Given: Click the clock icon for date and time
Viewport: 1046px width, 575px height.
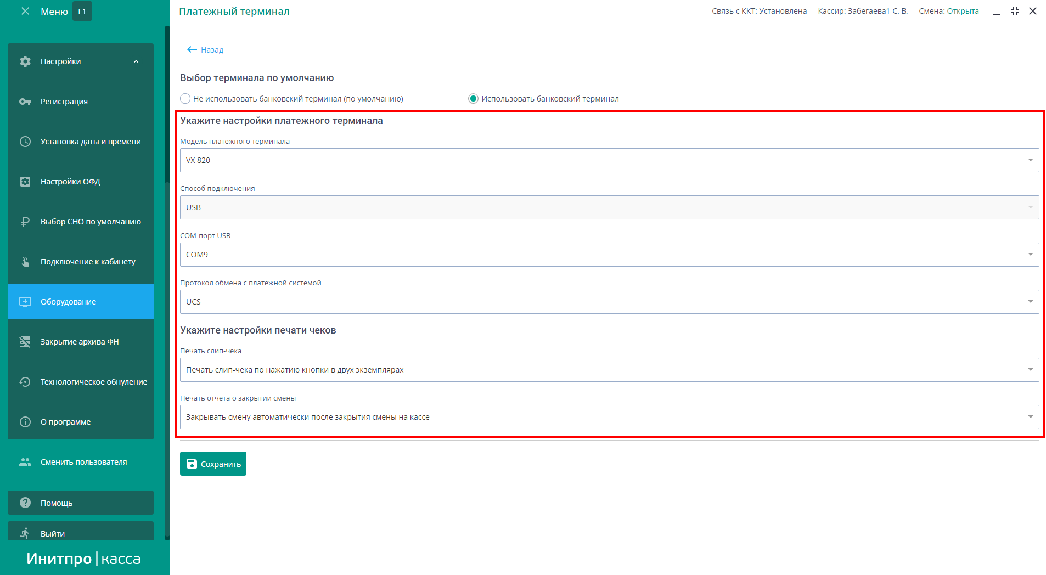Looking at the screenshot, I should 25,142.
